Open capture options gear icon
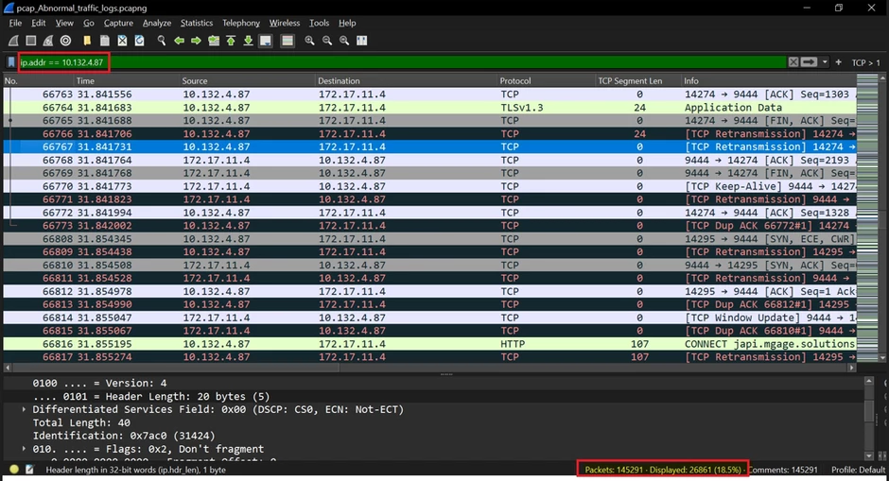This screenshot has height=481, width=889. 66,41
